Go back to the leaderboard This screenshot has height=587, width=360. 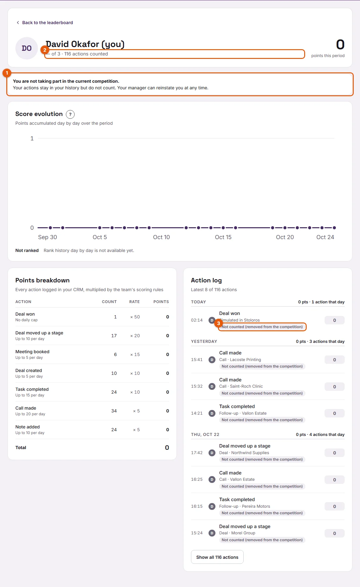click(45, 23)
